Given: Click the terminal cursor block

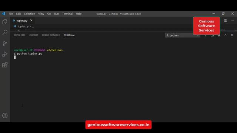Looking at the screenshot, I should click(x=15, y=57).
